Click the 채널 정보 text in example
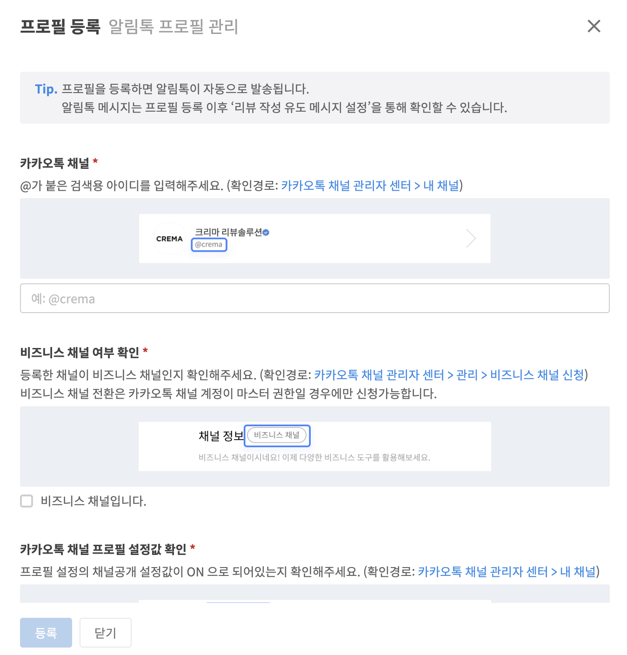This screenshot has width=627, height=655. pyautogui.click(x=221, y=436)
